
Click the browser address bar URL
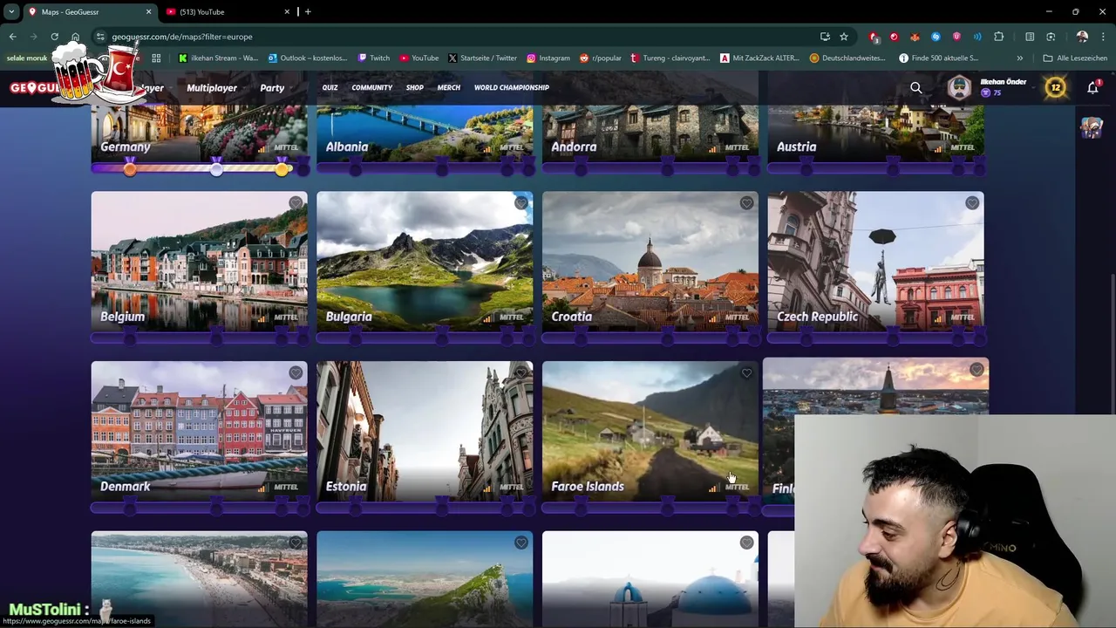(182, 37)
